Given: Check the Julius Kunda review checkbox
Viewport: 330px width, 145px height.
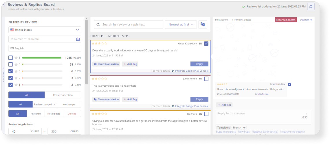Looking at the screenshot, I should (206, 79).
